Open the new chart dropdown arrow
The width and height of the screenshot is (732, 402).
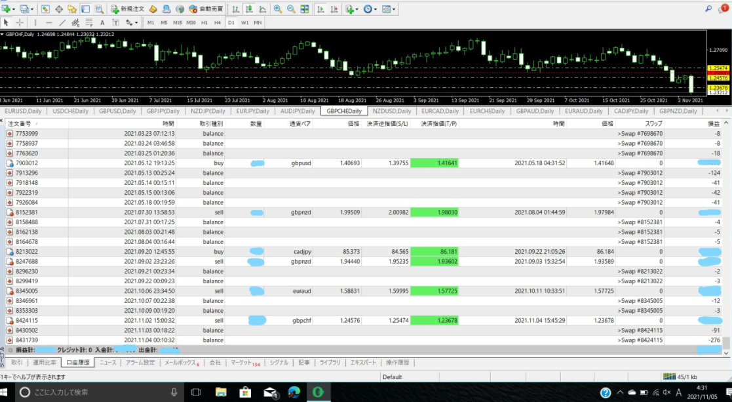point(14,9)
